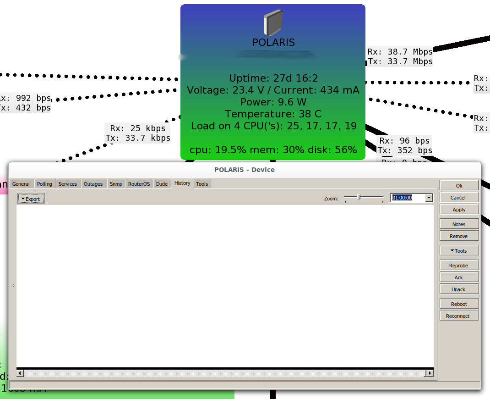Select the History tab
This screenshot has width=490, height=399.
[182, 183]
